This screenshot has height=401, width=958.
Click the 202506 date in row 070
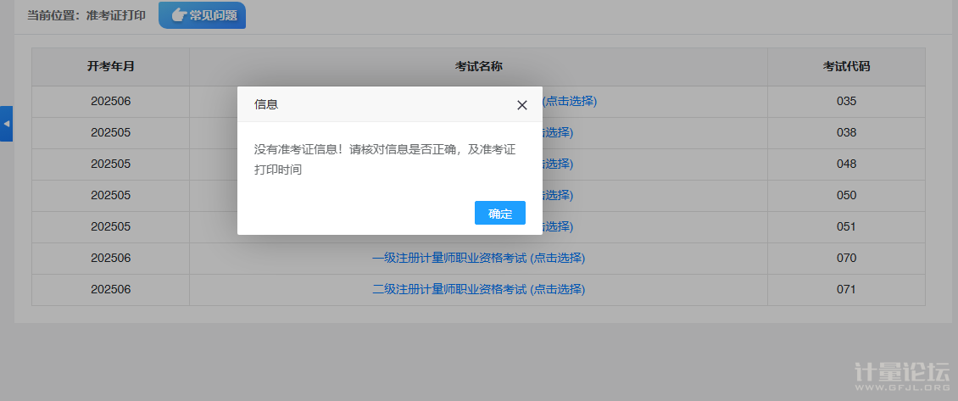[x=110, y=258]
